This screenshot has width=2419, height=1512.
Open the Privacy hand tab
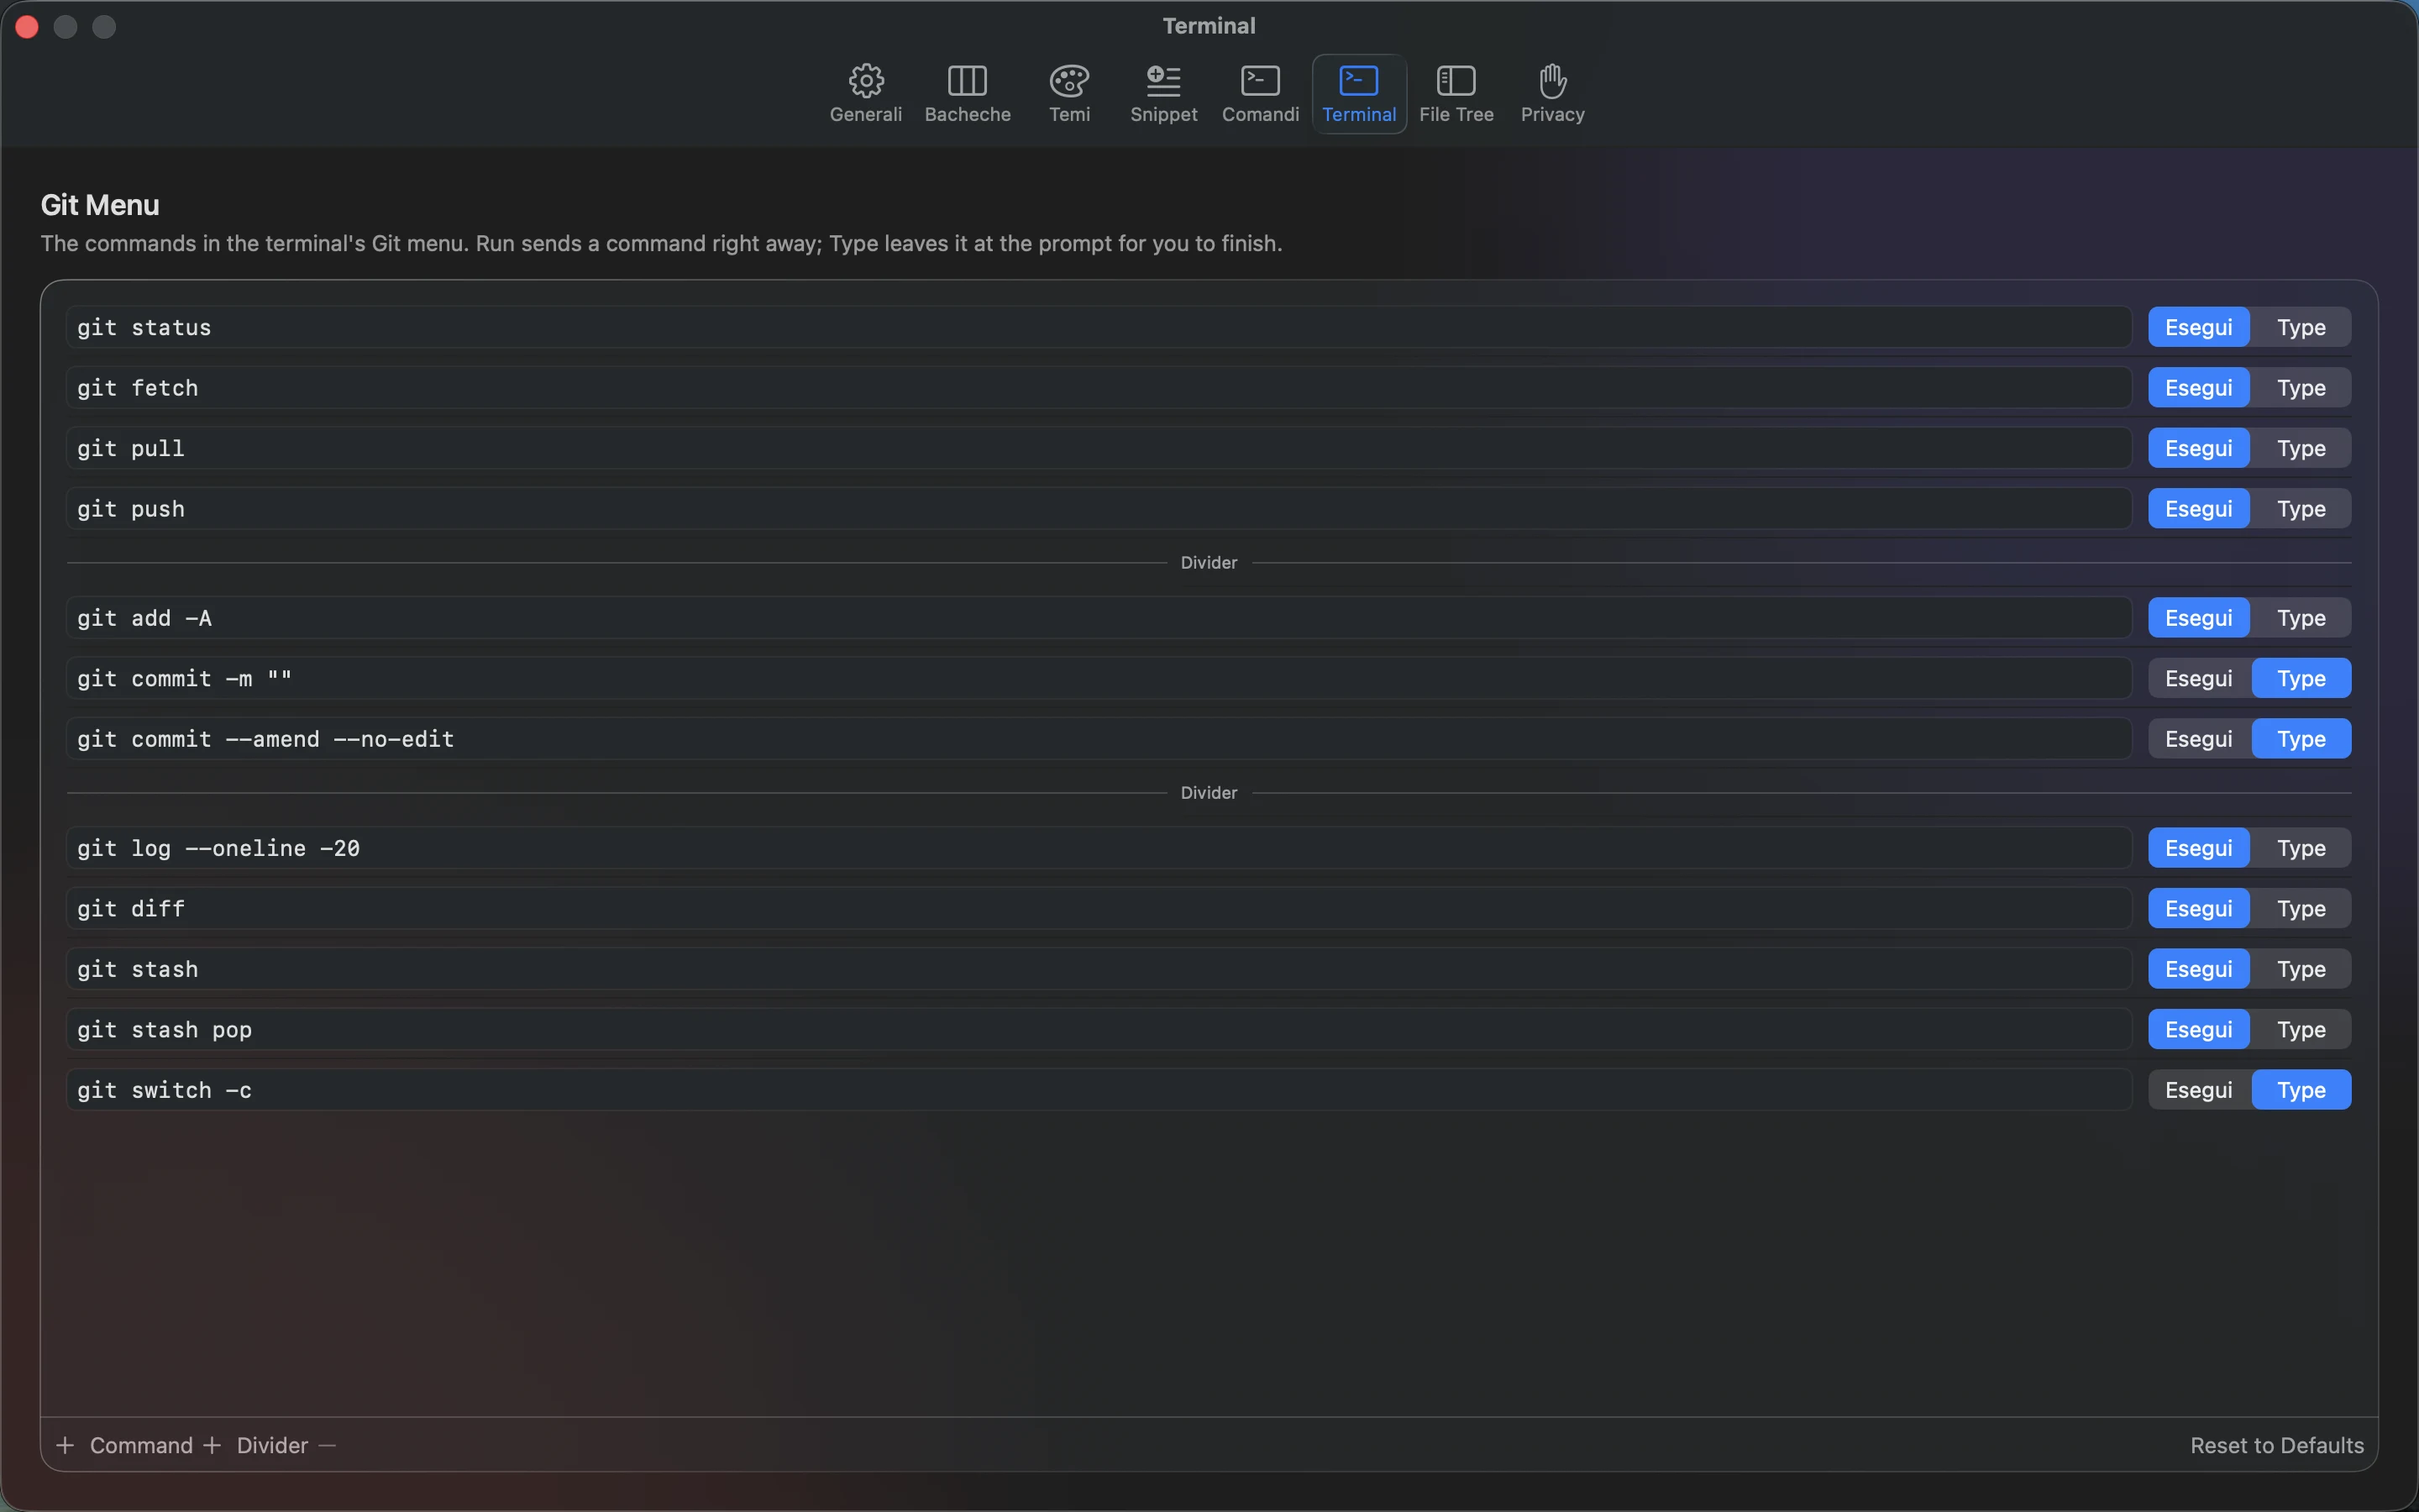(1551, 94)
